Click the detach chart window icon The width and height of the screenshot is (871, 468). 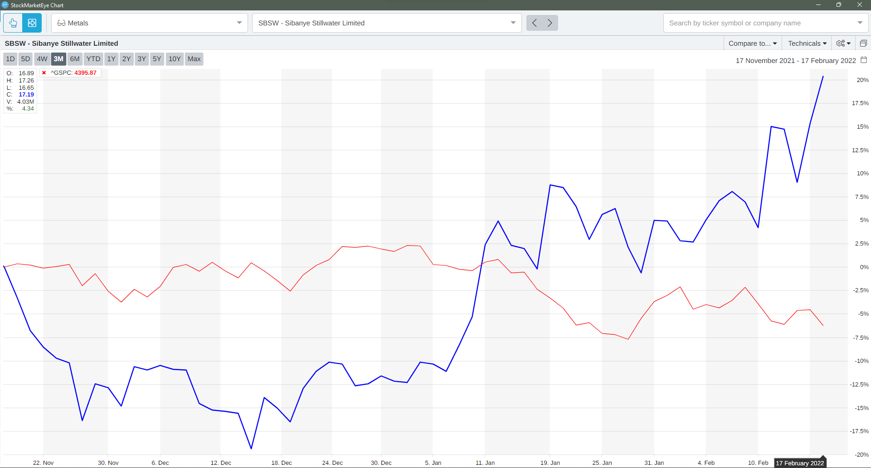(863, 43)
